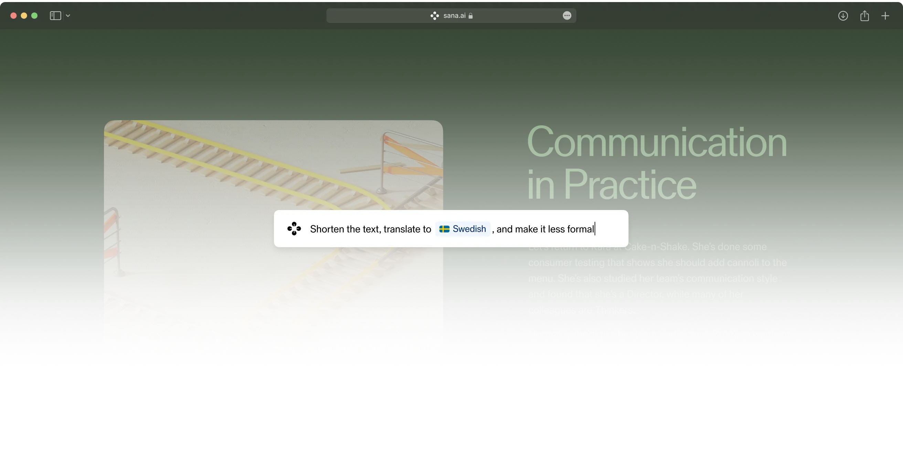Click the Swedish flag in the prompt
This screenshot has width=903, height=451.
(x=444, y=229)
